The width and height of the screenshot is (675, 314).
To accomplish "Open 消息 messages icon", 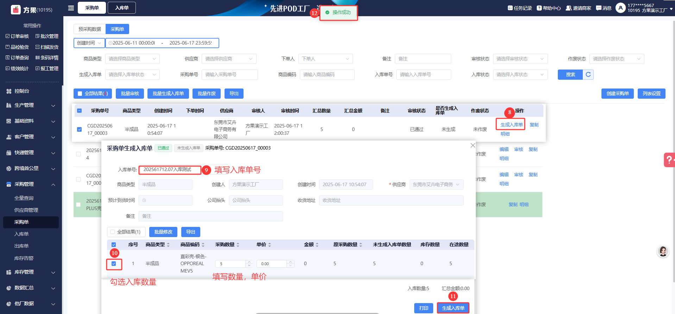I will [x=598, y=8].
